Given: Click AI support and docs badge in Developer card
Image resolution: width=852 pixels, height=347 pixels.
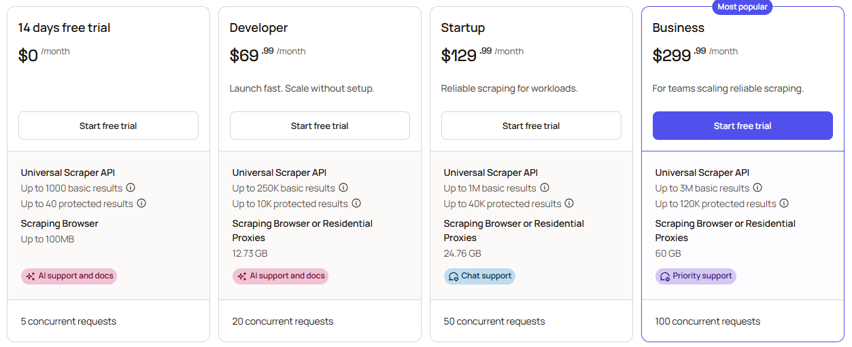Looking at the screenshot, I should [x=280, y=276].
